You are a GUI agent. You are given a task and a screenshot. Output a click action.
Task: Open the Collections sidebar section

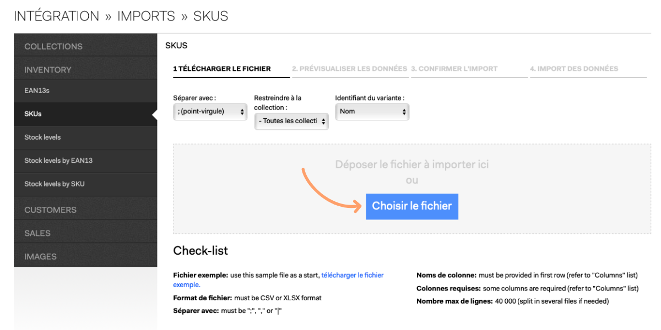(x=85, y=46)
